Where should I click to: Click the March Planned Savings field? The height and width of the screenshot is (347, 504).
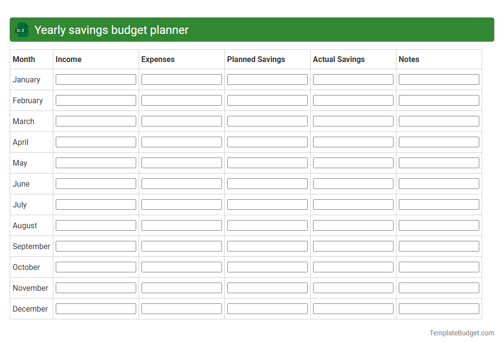point(267,121)
